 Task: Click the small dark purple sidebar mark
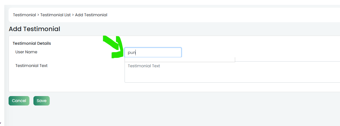tap(1, 124)
